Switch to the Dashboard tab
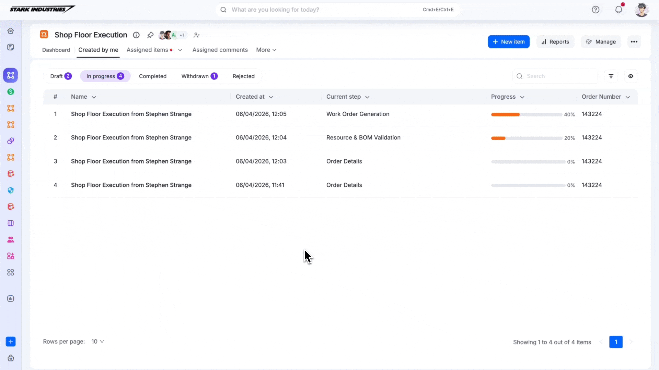Image resolution: width=659 pixels, height=370 pixels. click(56, 50)
